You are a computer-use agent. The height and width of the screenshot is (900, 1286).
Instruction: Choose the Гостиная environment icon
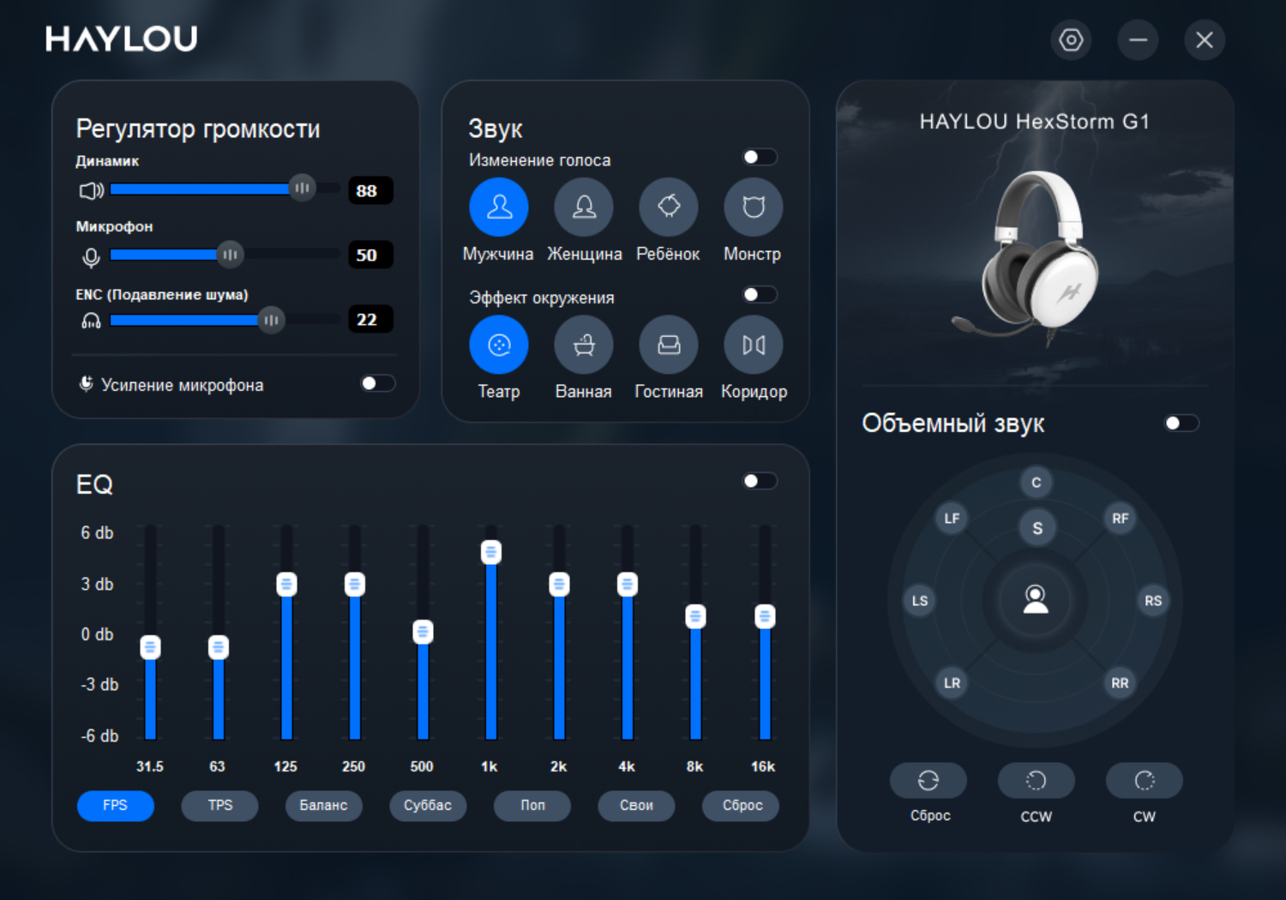(x=669, y=345)
